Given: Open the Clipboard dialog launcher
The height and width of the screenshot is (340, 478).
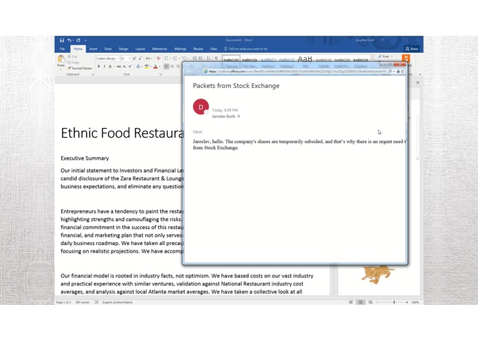Looking at the screenshot, I should [93, 74].
